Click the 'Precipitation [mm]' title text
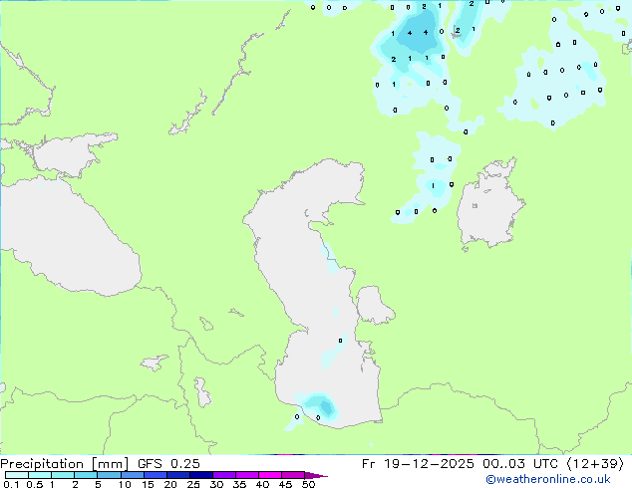 pyautogui.click(x=65, y=464)
